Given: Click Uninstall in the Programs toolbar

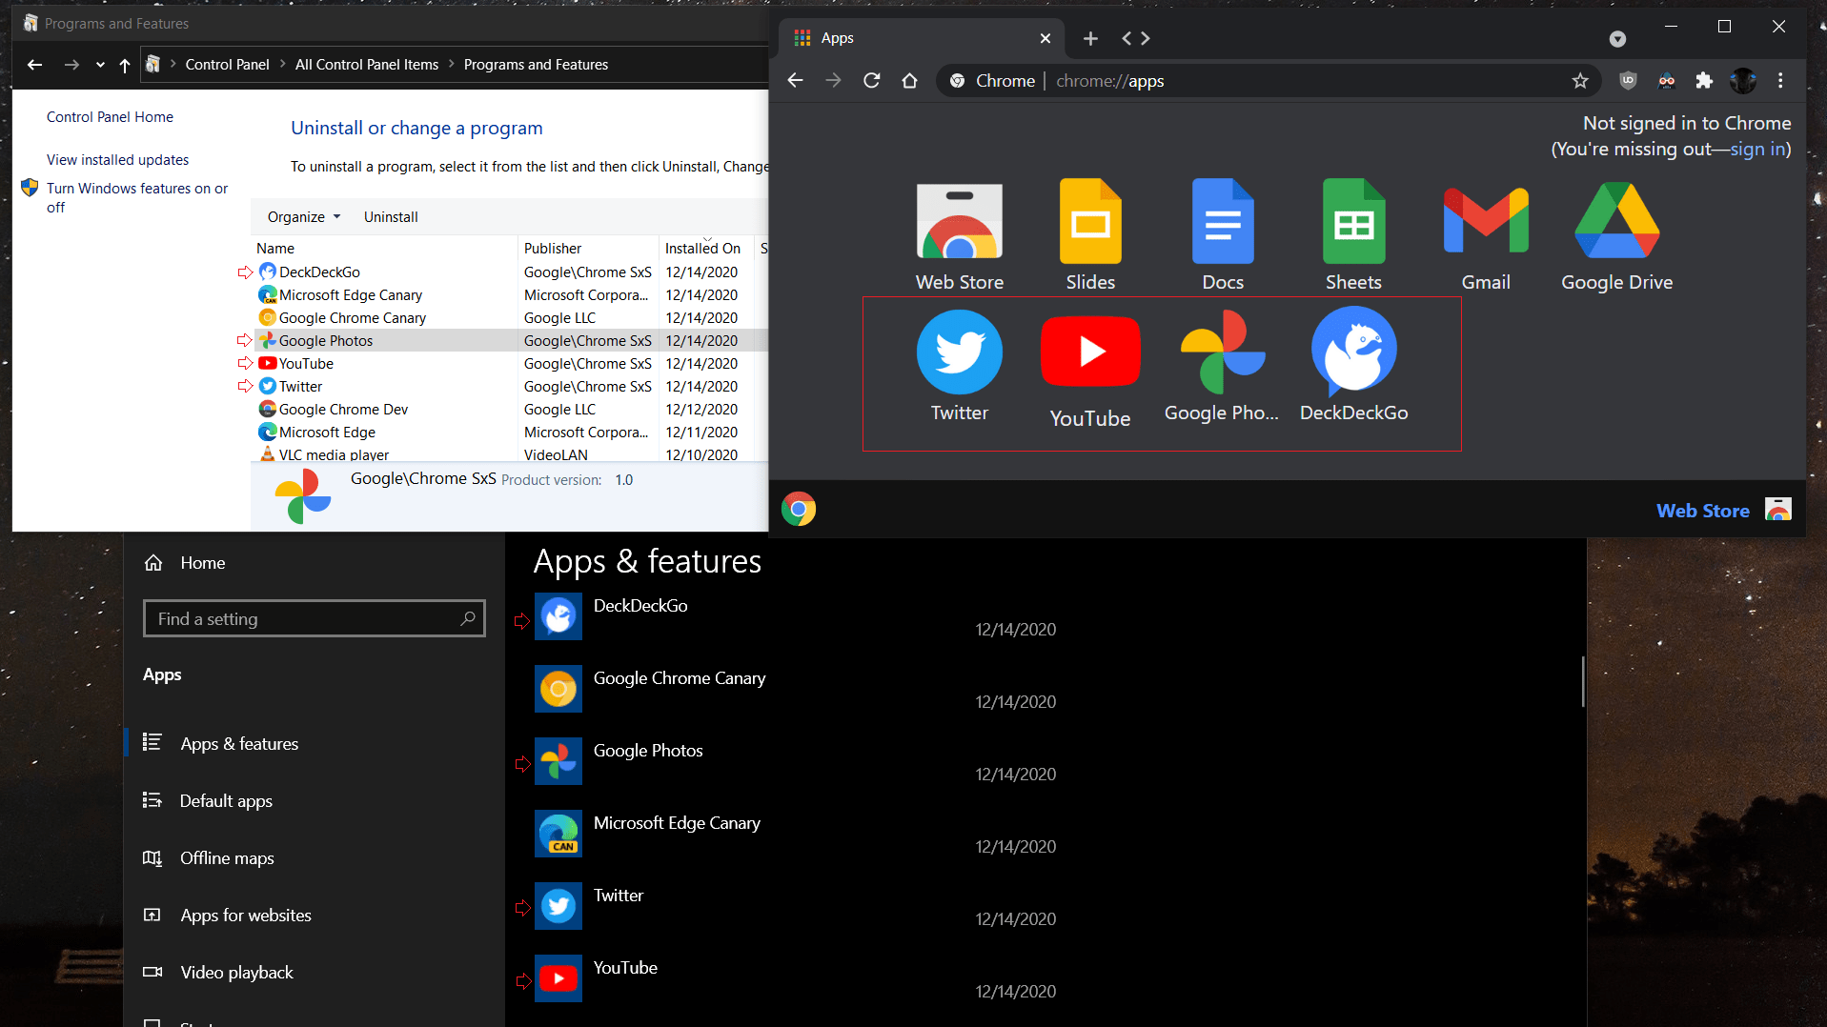Looking at the screenshot, I should tap(391, 217).
